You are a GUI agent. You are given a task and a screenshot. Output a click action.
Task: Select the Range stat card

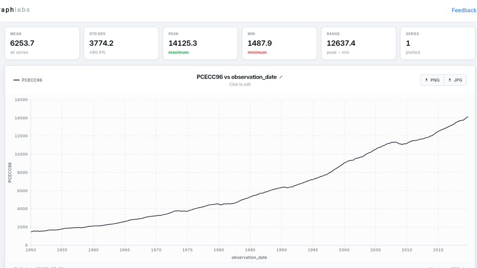(359, 43)
